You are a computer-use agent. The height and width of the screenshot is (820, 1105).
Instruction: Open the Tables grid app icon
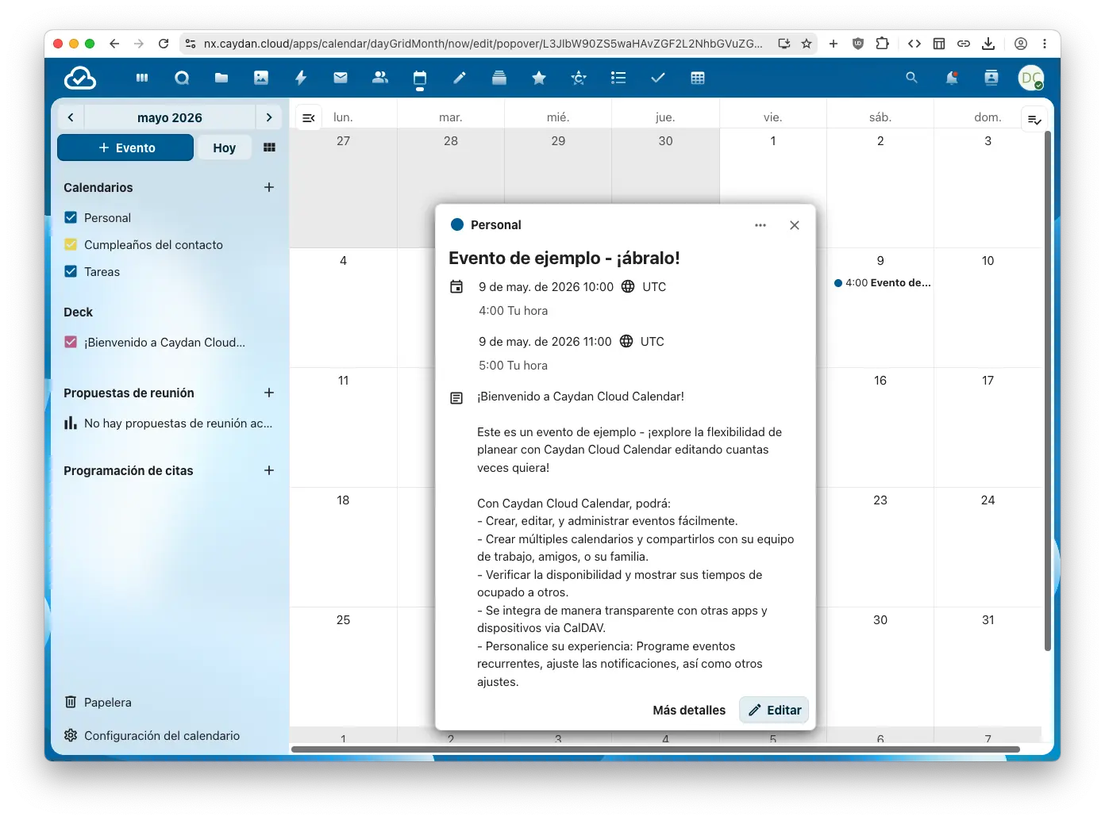[x=698, y=78]
